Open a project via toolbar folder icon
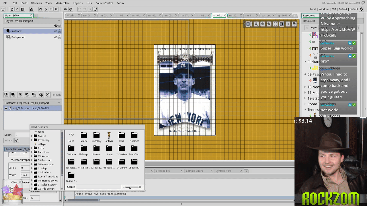Image resolution: width=367 pixels, height=206 pixels. click(17, 9)
